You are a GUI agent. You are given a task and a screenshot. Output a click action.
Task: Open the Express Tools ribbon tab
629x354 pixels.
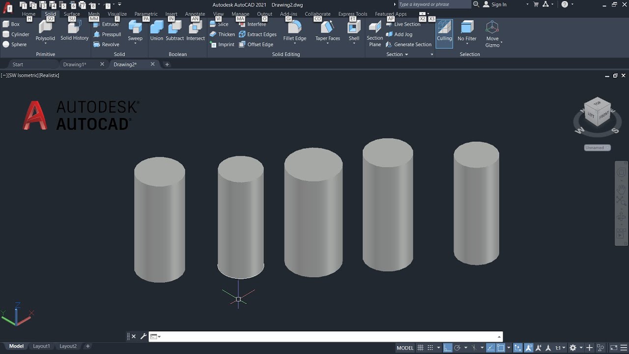[x=353, y=14]
